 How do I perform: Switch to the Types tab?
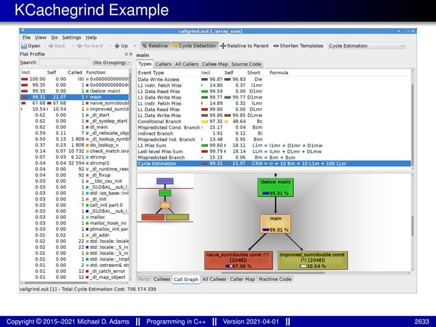145,64
